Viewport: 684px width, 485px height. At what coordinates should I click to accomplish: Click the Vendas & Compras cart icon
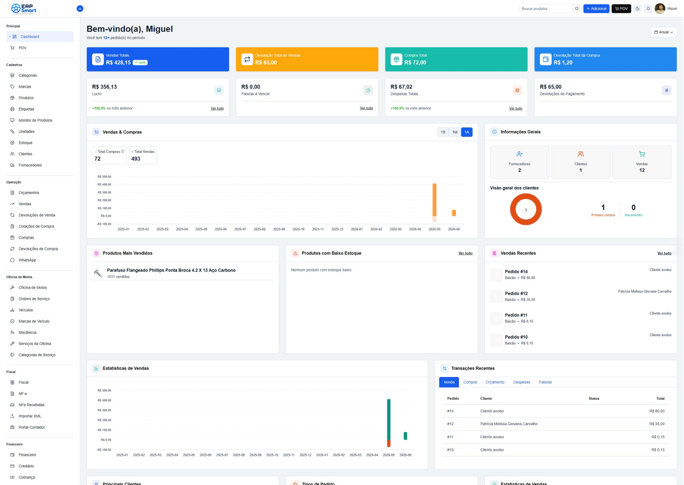click(96, 132)
